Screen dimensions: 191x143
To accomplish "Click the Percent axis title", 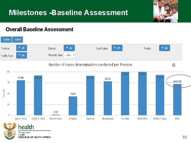I will tap(4, 93).
